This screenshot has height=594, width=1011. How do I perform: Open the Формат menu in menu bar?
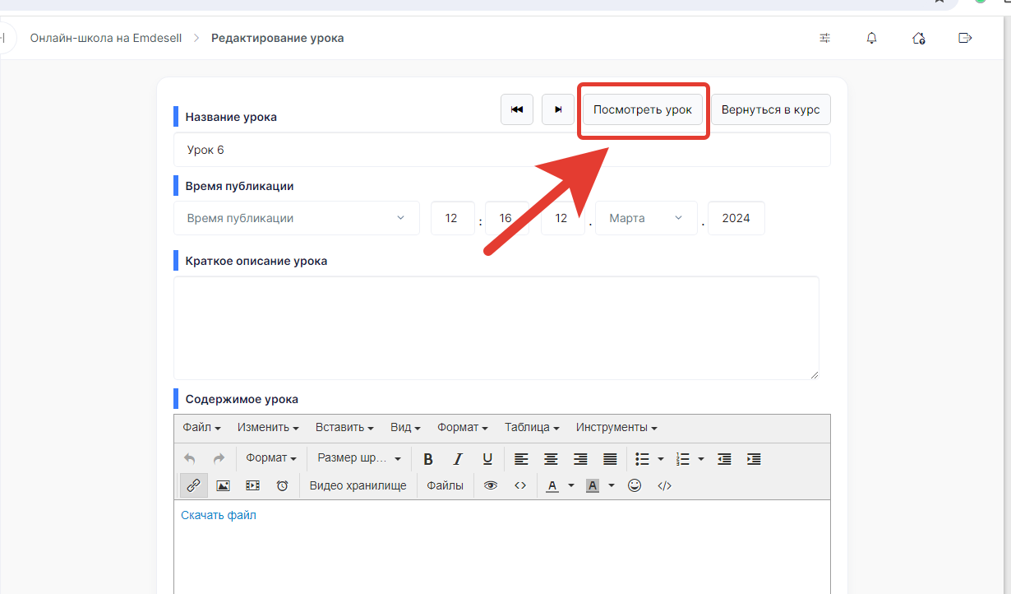point(463,428)
